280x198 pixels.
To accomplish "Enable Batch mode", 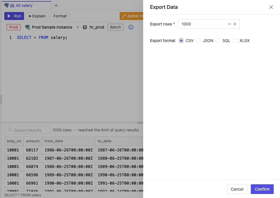I will pos(115,27).
